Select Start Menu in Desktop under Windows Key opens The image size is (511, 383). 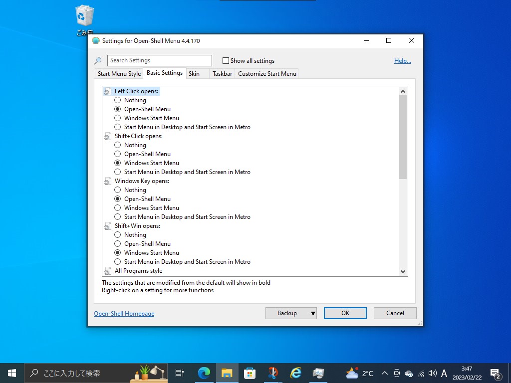point(118,217)
